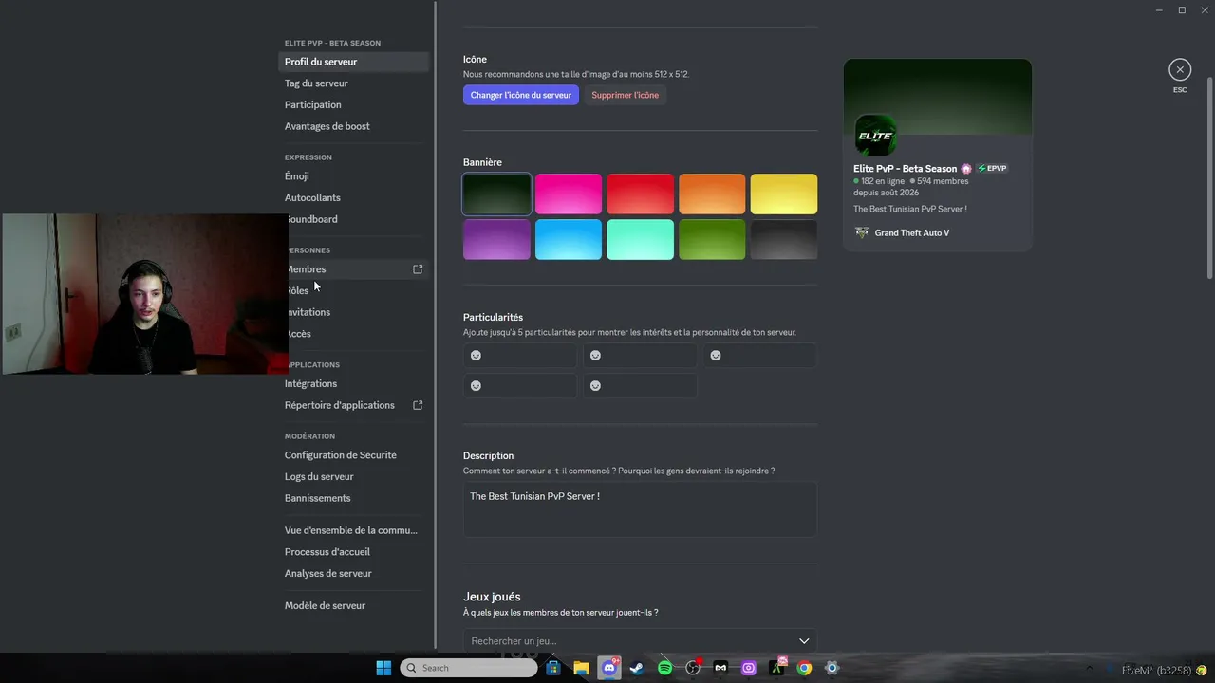Click the Elite PvP - Beta Season preview title
The height and width of the screenshot is (683, 1215).
(x=906, y=169)
